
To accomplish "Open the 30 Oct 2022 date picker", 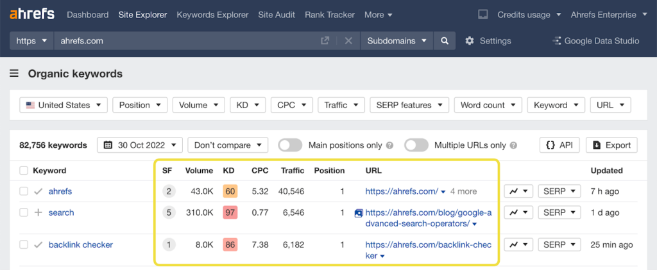I will (x=140, y=145).
